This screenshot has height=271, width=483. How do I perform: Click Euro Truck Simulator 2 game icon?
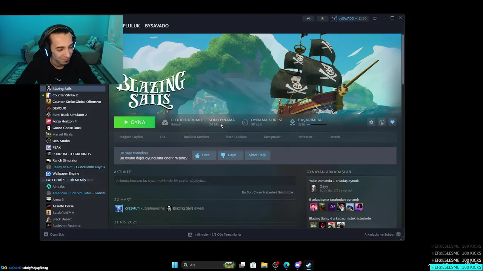coord(49,115)
